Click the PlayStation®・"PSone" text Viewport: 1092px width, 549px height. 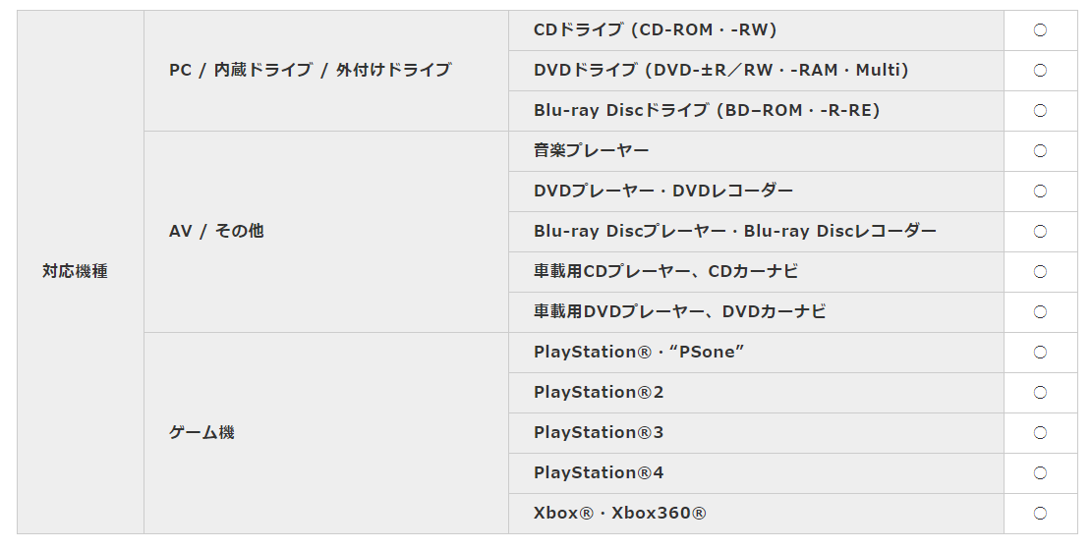tap(639, 352)
